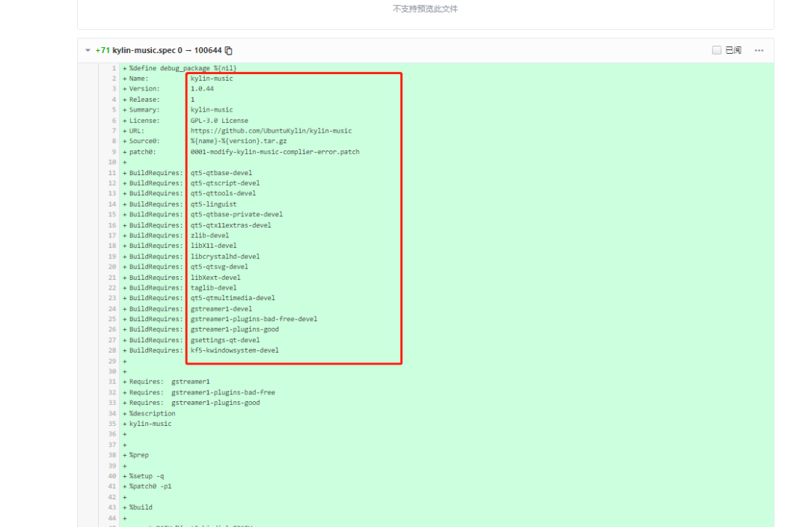808x527 pixels.
Task: Open the file's more options ellipsis menu
Action: [759, 51]
